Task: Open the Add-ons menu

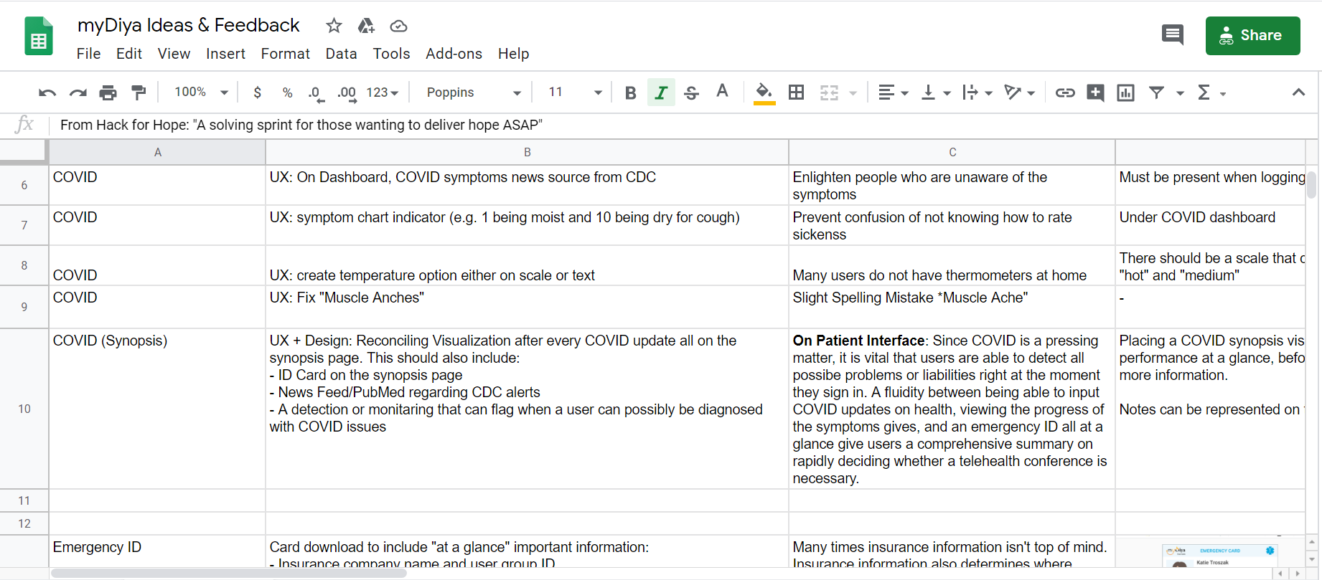Action: (x=454, y=54)
